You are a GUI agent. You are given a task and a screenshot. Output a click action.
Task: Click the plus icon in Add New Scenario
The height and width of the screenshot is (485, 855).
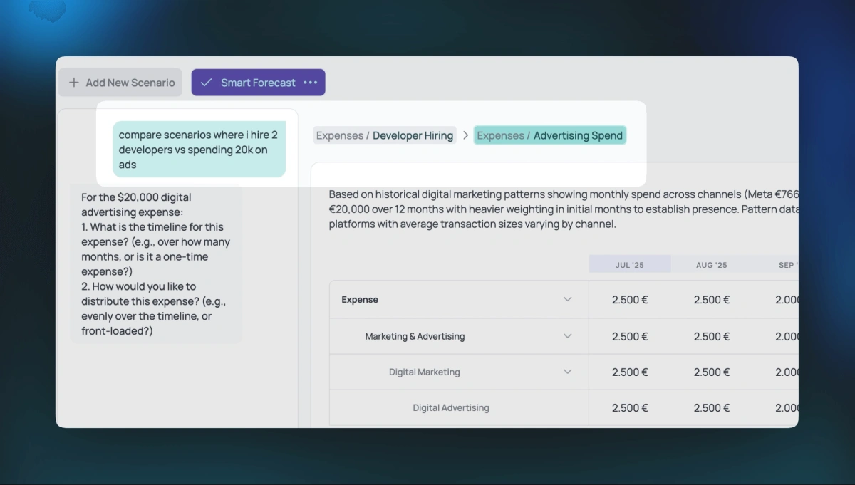point(73,83)
